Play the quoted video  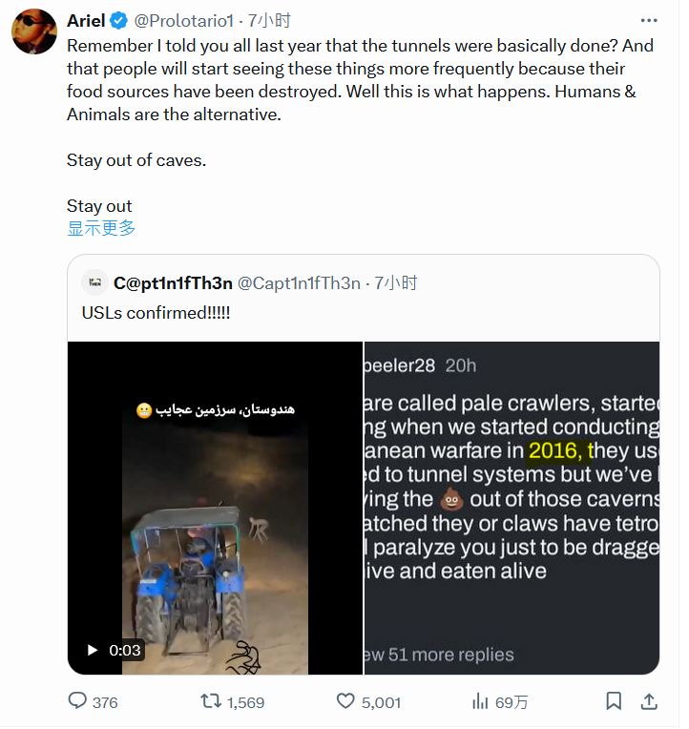tap(93, 650)
